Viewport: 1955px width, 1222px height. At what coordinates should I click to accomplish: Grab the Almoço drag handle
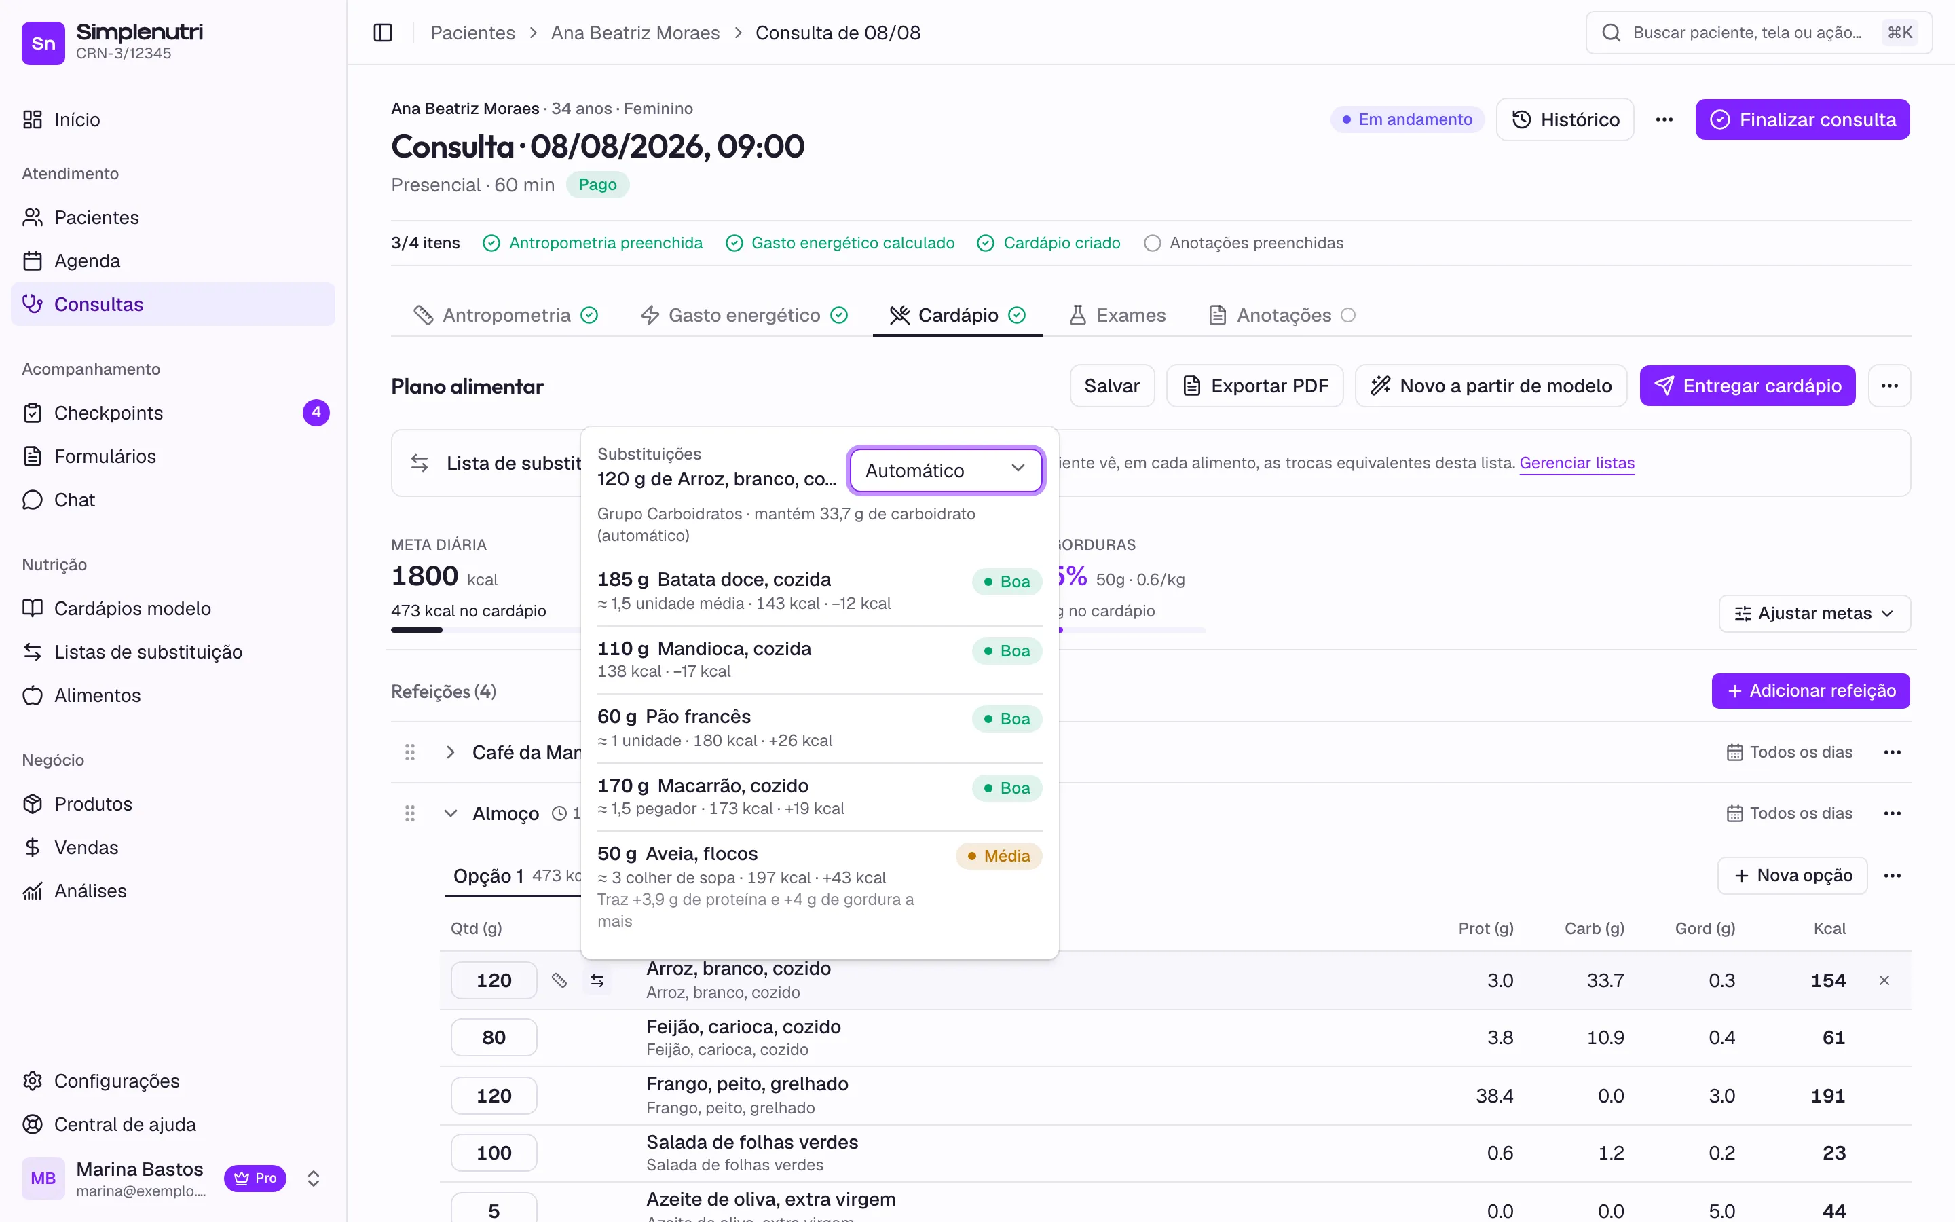click(409, 813)
